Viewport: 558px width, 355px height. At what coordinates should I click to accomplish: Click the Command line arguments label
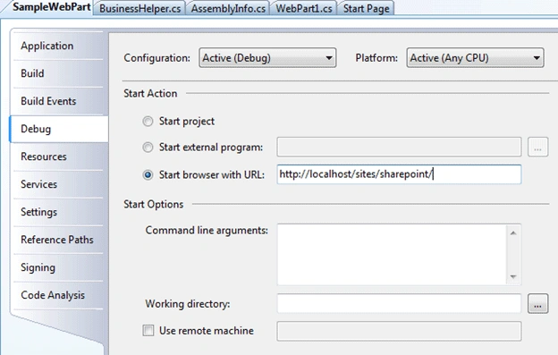pos(207,231)
